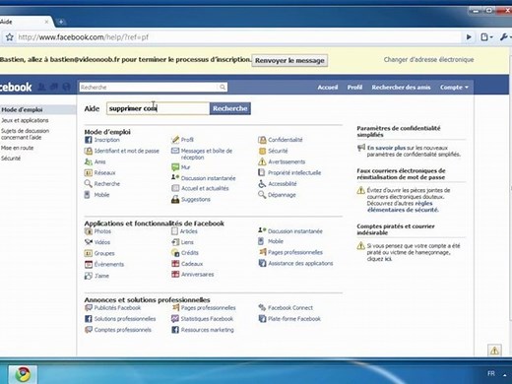Screen dimensions: 512x384
Task: Click the Accessibilité wheelchair icon
Action: coord(262,184)
